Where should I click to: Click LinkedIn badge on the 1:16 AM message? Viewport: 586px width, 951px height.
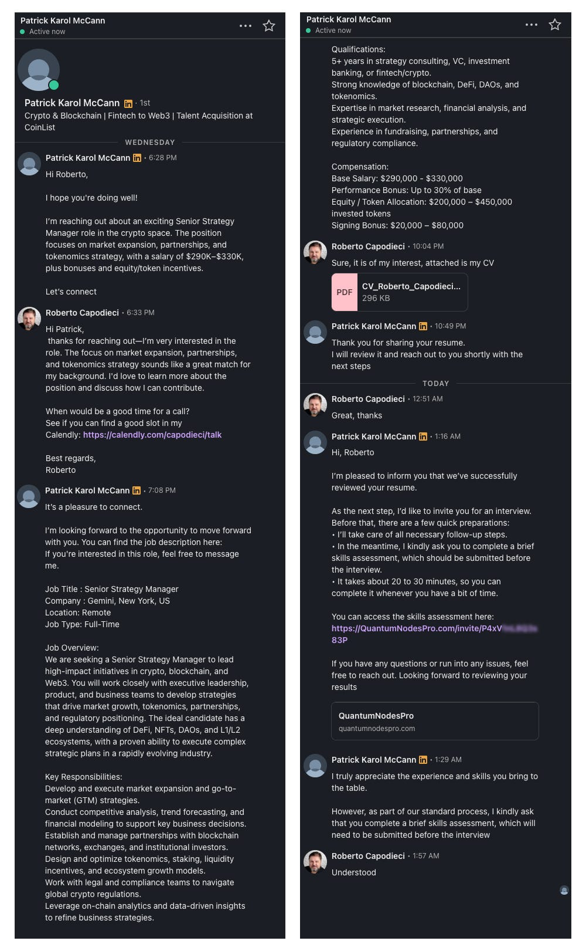coord(423,436)
